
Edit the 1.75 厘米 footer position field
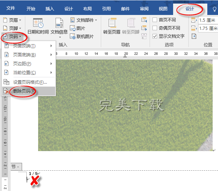(208, 29)
